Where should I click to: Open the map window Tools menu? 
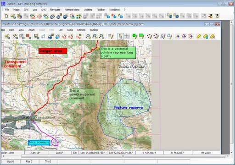pyautogui.click(x=70, y=30)
